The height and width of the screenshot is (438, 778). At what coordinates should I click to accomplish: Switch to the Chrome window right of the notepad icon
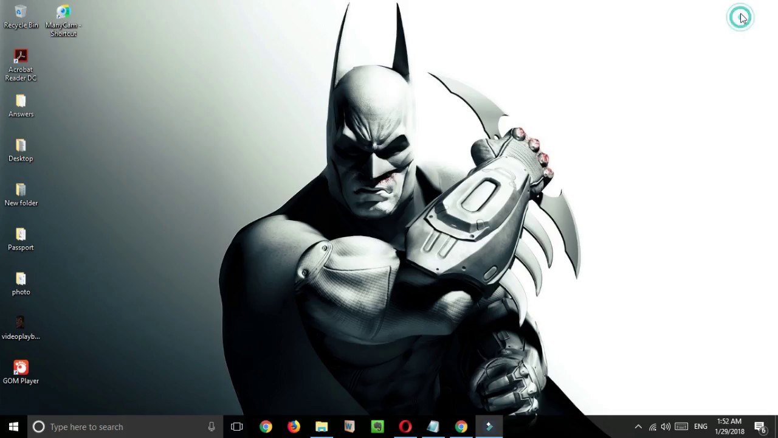click(461, 426)
